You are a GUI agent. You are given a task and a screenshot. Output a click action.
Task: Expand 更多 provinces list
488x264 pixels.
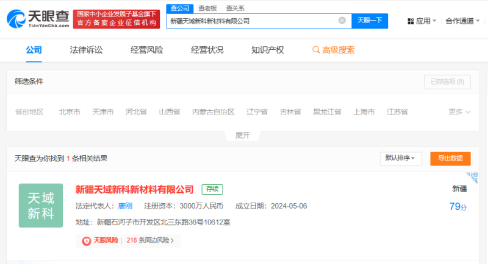pyautogui.click(x=459, y=112)
